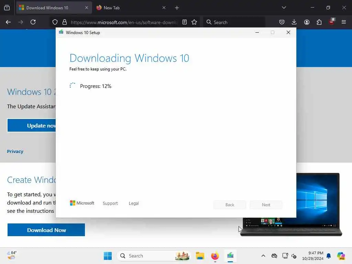Open the weather widget showing 84°
This screenshot has height=264, width=352.
(x=12, y=255)
